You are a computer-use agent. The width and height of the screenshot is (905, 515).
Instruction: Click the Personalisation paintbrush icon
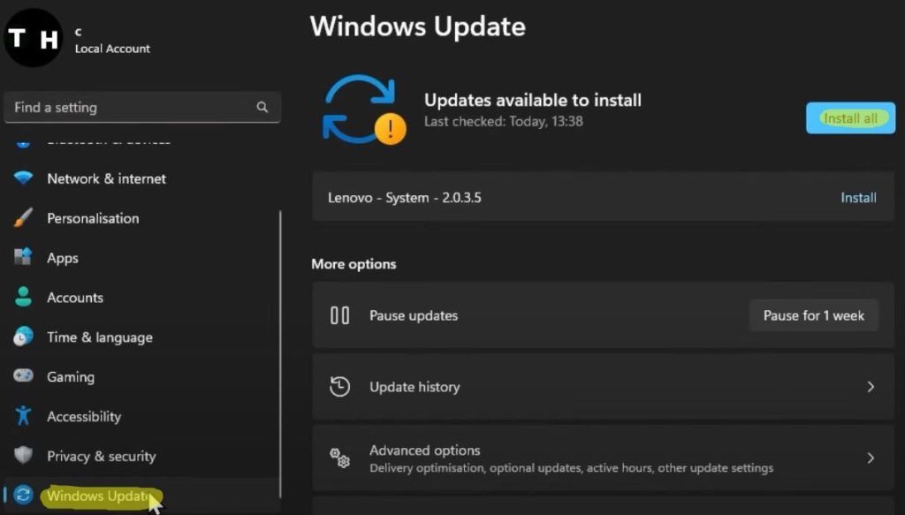click(23, 218)
